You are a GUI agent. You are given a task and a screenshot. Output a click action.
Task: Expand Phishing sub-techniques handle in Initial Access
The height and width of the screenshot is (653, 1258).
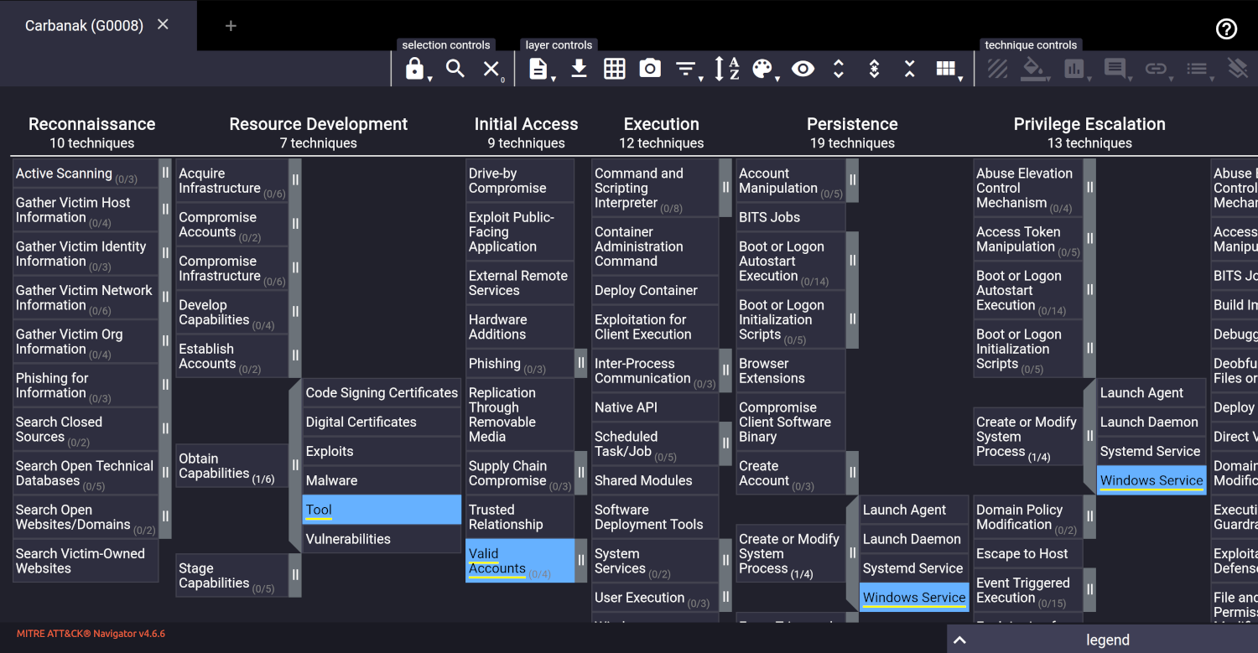(580, 364)
